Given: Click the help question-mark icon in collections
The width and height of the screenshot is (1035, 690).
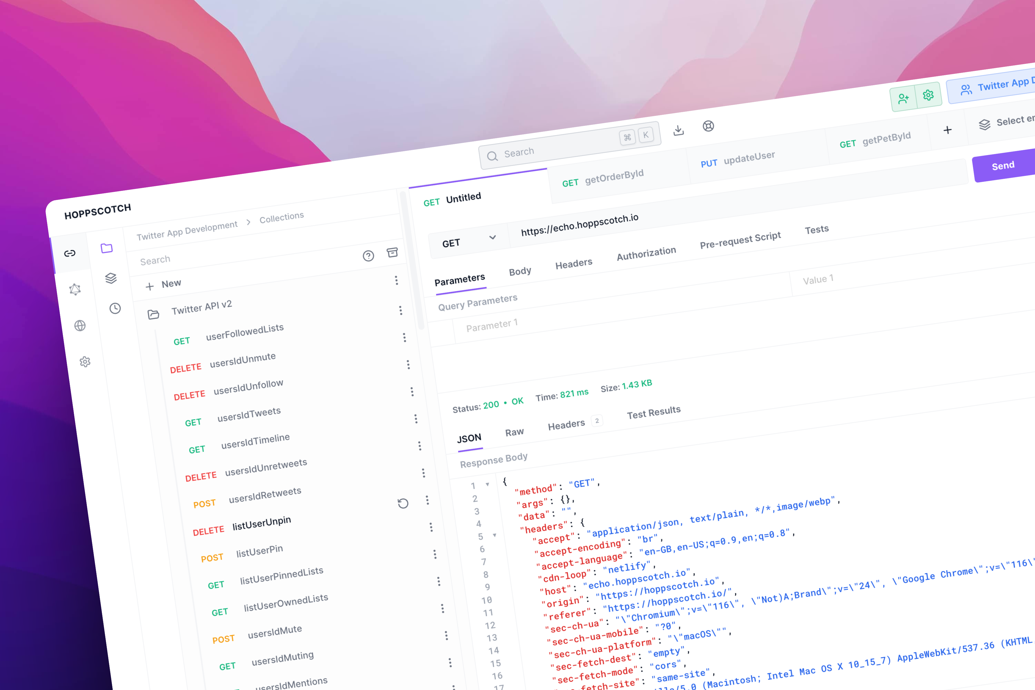Looking at the screenshot, I should pyautogui.click(x=368, y=256).
